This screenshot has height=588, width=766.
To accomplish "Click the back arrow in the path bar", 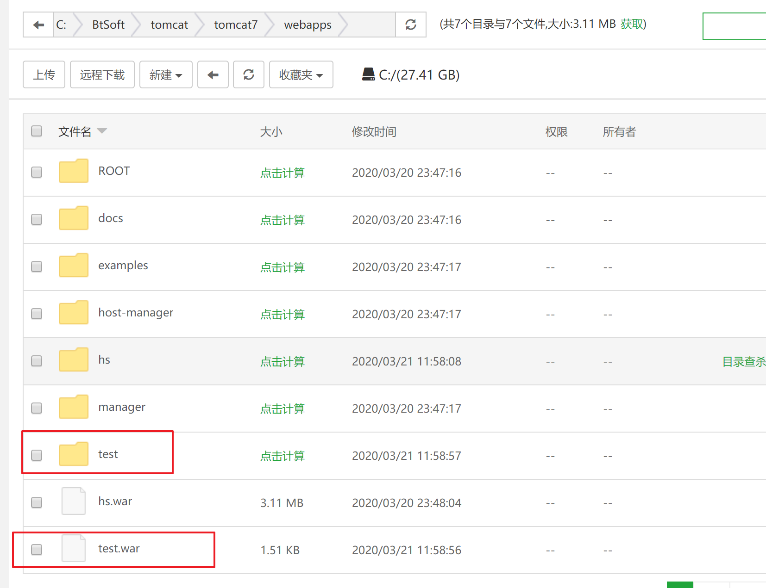I will (38, 25).
